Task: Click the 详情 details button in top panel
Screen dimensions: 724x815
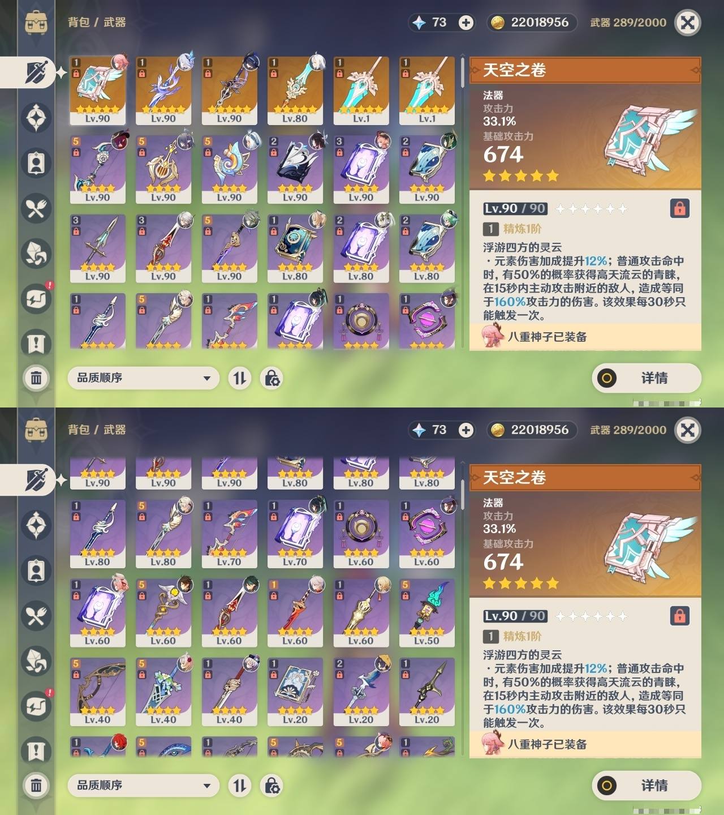Action: click(x=647, y=378)
